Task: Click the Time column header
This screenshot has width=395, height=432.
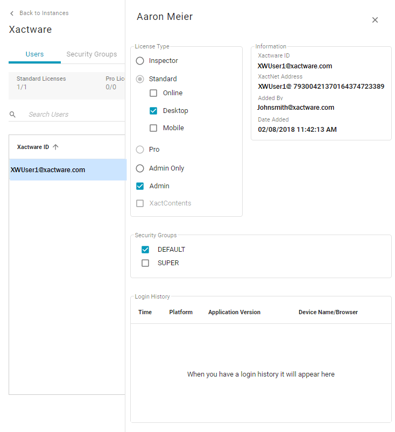Action: point(145,312)
